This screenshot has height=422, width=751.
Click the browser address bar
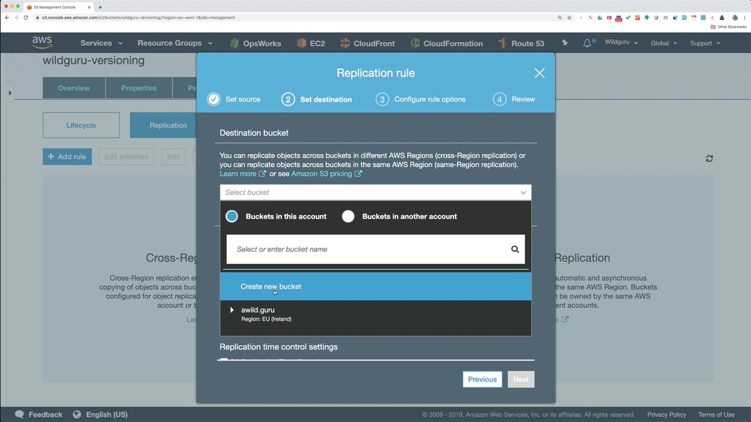pos(293,18)
